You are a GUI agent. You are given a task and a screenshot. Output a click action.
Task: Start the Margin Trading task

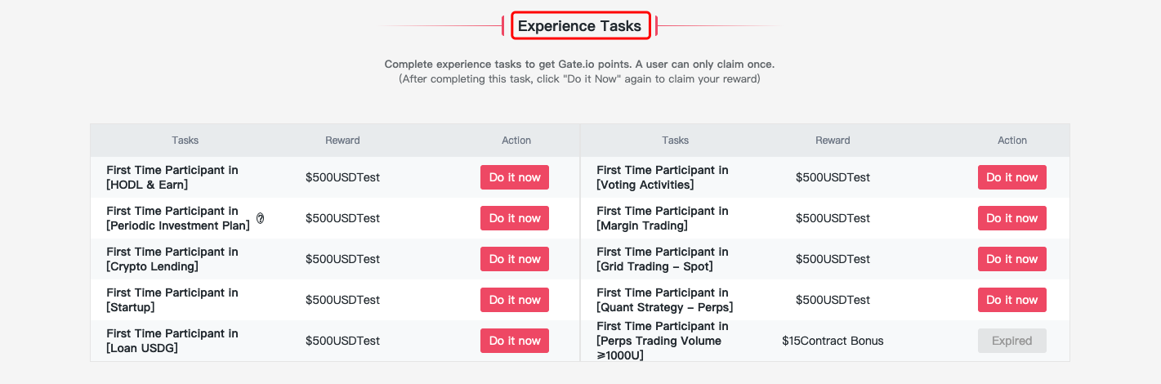pos(1011,218)
